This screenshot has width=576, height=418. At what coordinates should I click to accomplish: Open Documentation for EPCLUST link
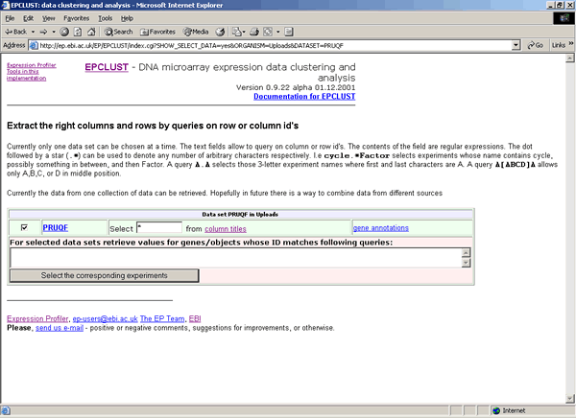click(304, 97)
